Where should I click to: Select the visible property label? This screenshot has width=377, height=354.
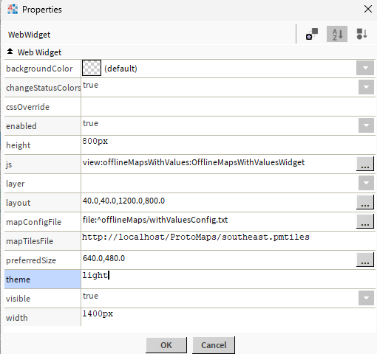click(18, 299)
